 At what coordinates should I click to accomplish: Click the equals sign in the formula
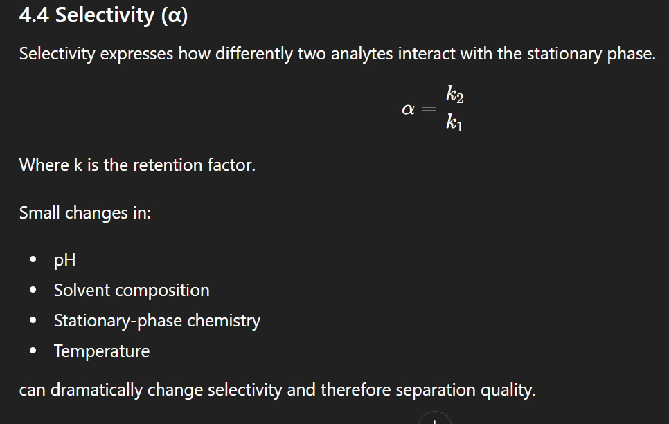(430, 109)
